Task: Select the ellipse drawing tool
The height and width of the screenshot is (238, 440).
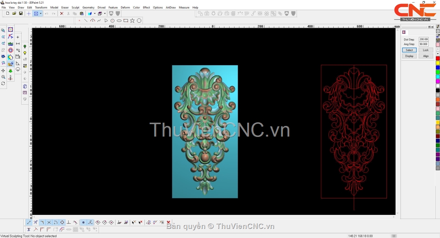Action: point(119,21)
